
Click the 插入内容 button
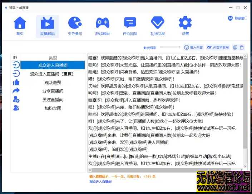tap(193, 48)
